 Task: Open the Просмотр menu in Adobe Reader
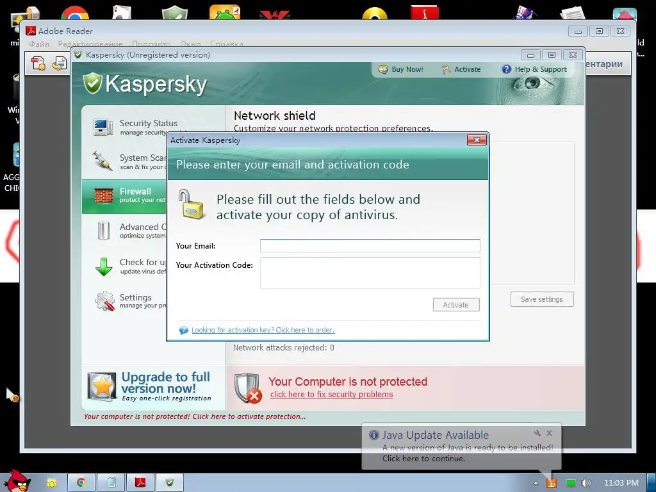151,44
